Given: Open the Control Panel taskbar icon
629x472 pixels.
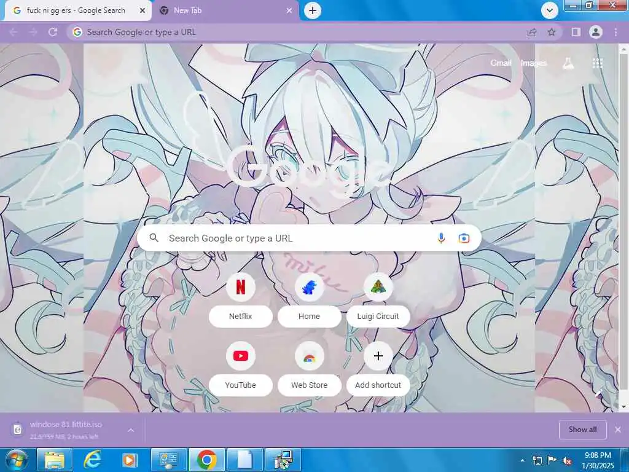Looking at the screenshot, I should 169,460.
